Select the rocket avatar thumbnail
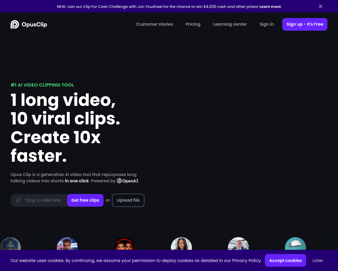The width and height of the screenshot is (338, 271). [10, 244]
